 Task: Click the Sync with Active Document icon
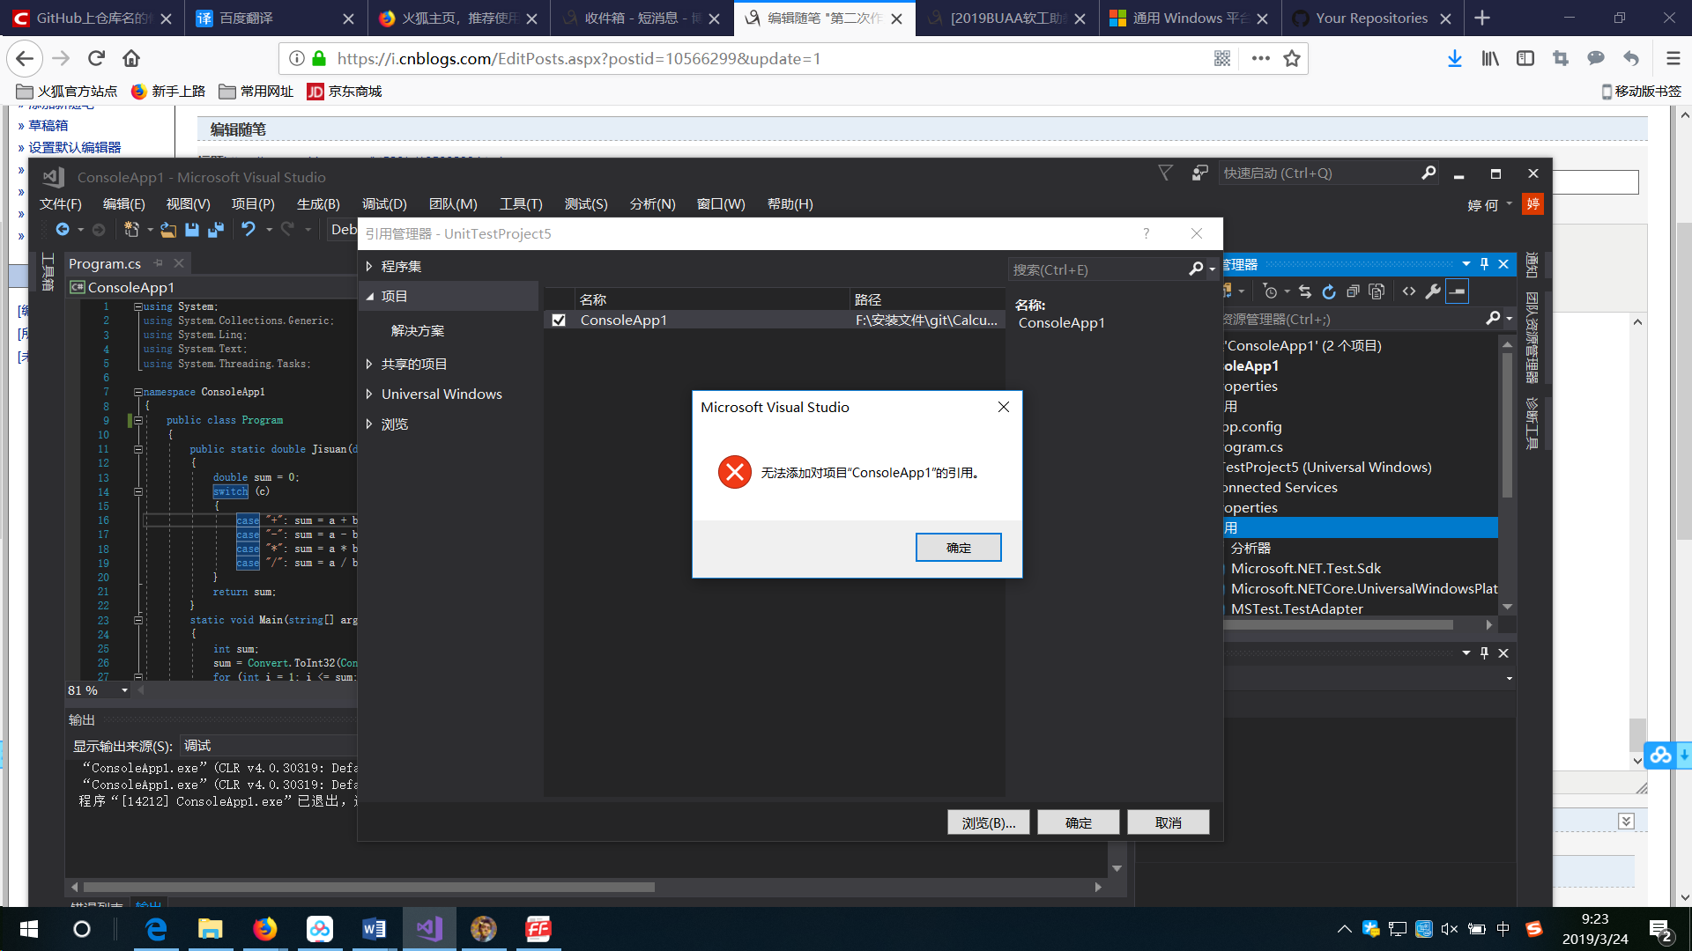coord(1305,291)
